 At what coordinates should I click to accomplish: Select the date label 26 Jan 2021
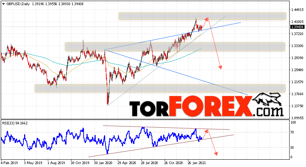(197, 163)
